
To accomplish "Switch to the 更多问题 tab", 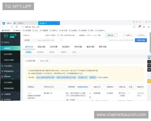I will point(103,47).
